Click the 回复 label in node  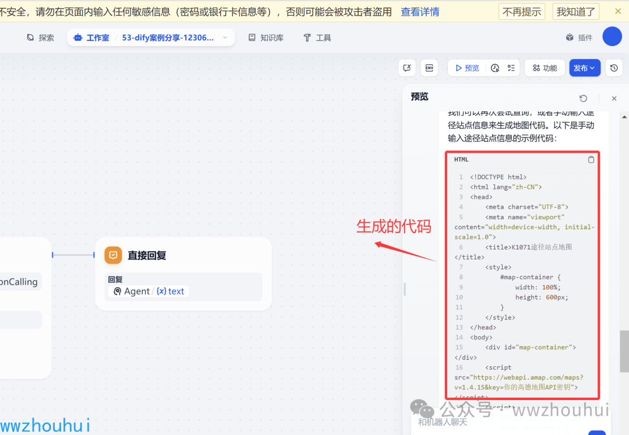pos(115,279)
